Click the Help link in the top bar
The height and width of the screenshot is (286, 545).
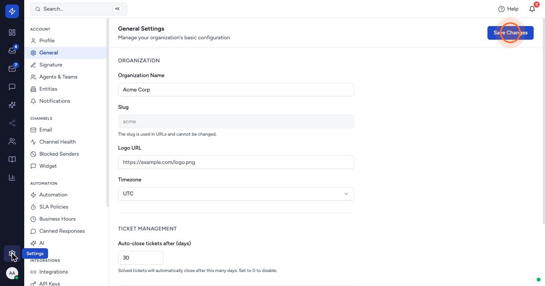click(508, 9)
